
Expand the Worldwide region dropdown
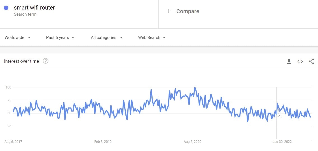18,38
